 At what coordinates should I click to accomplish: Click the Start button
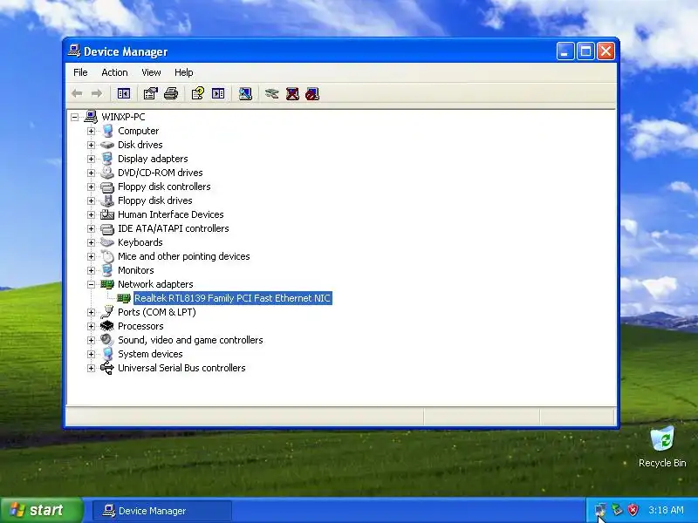coord(41,510)
